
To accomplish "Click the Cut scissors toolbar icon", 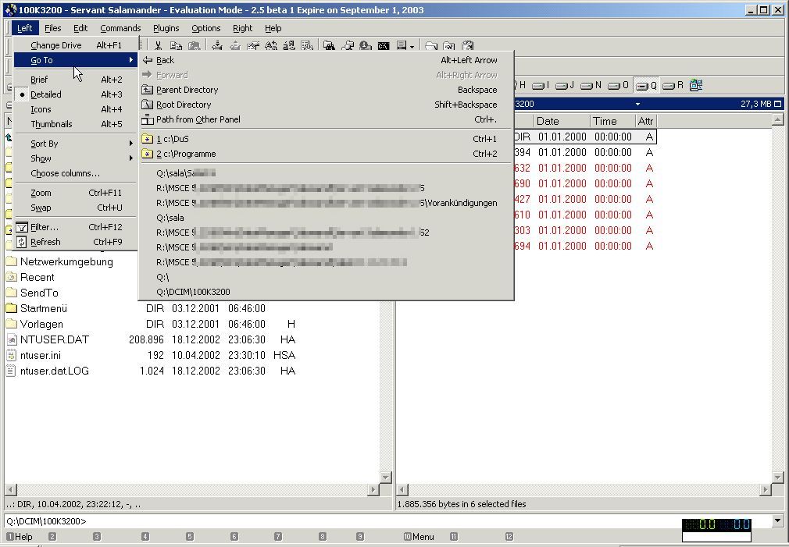I will pyautogui.click(x=158, y=46).
